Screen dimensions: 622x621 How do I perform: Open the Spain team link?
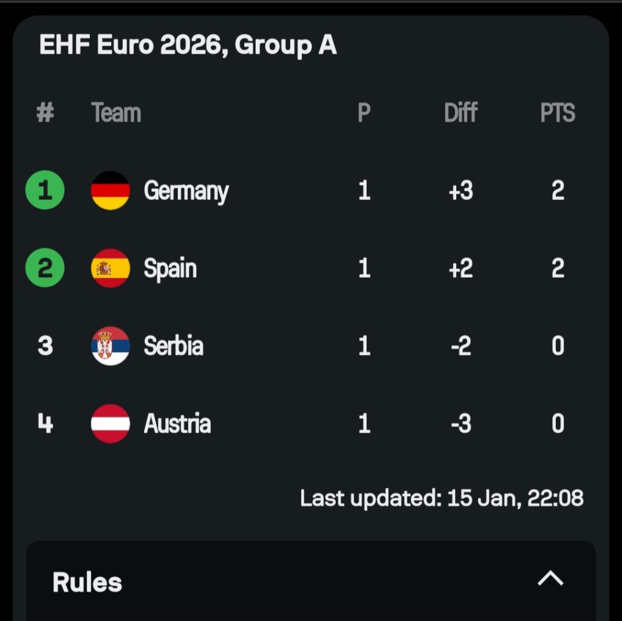point(170,268)
